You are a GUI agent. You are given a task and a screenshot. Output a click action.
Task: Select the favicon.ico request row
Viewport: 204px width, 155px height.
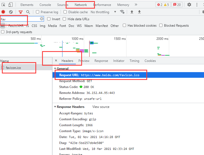point(26,68)
